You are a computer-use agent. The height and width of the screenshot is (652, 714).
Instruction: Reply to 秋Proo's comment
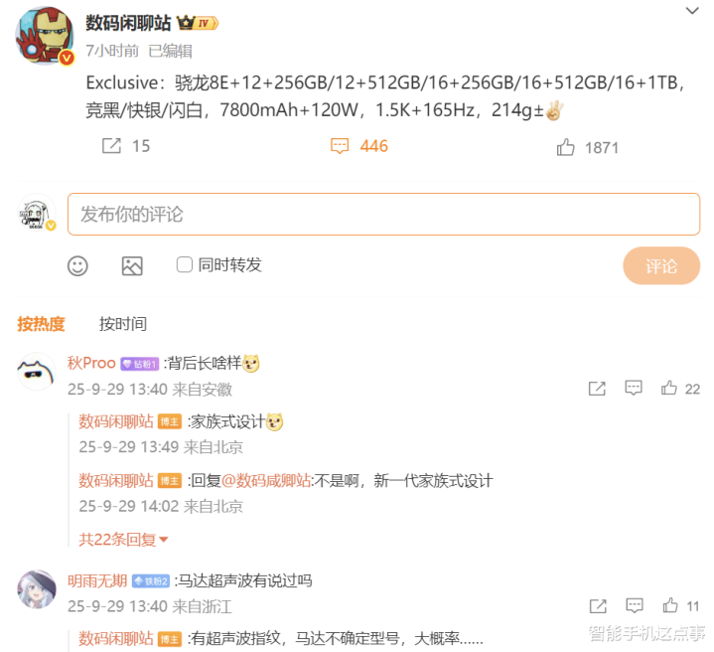634,388
